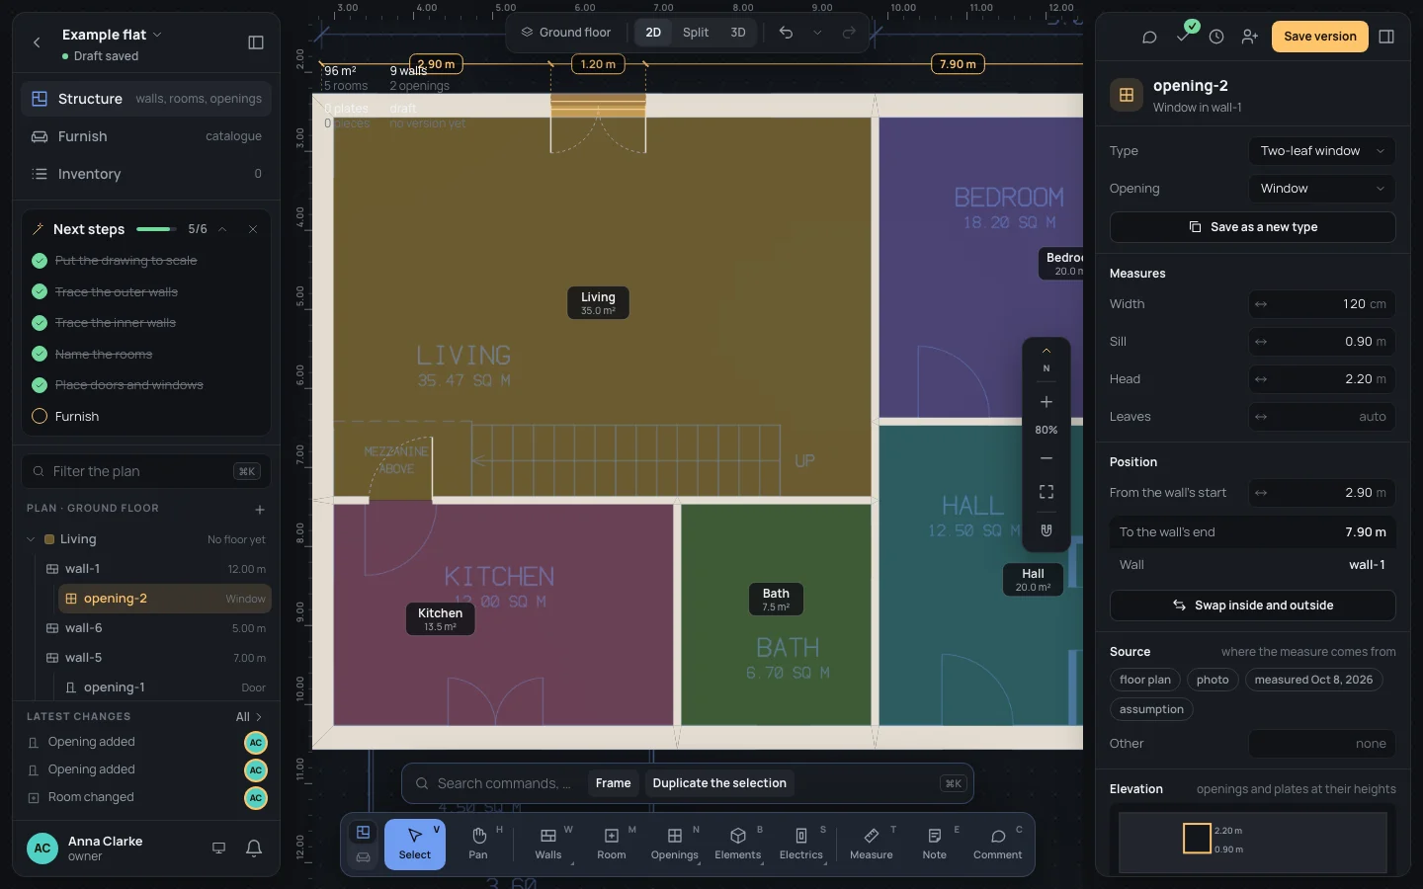Image resolution: width=1423 pixels, height=889 pixels.
Task: Select the Electrics tool
Action: (801, 845)
